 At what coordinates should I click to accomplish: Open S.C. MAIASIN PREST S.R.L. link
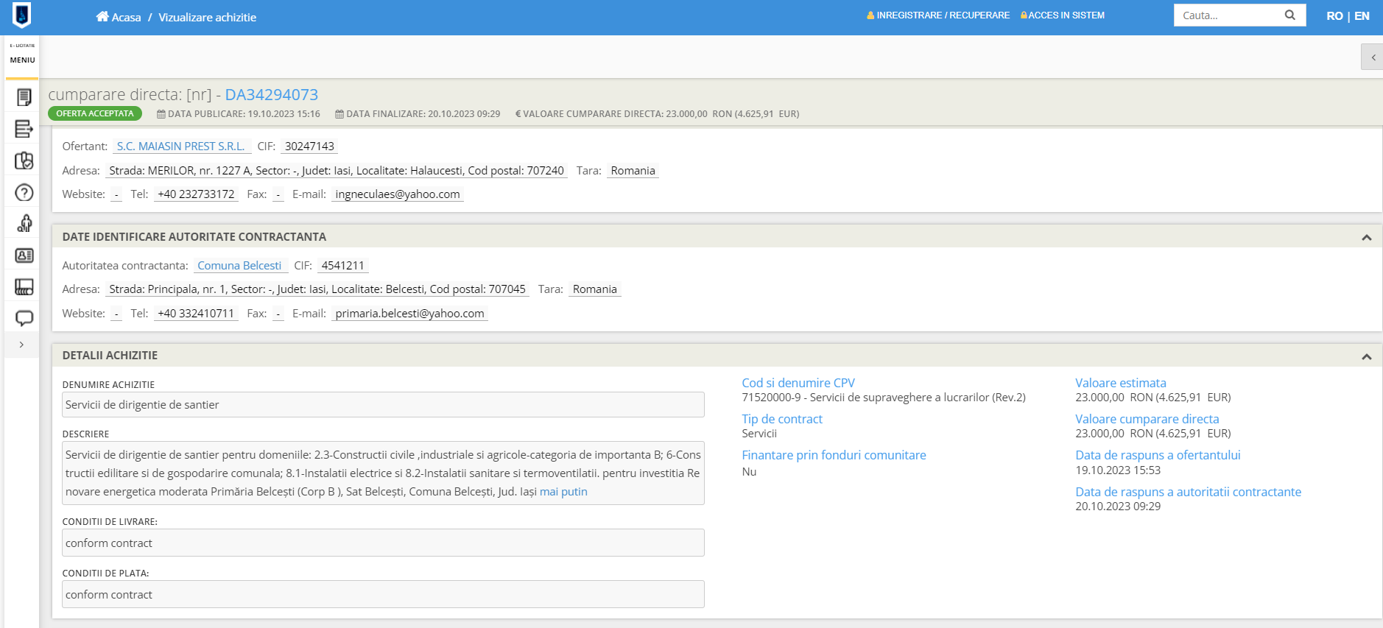click(x=180, y=147)
